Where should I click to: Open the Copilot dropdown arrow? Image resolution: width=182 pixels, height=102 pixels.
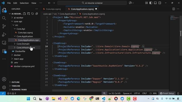point(133,3)
